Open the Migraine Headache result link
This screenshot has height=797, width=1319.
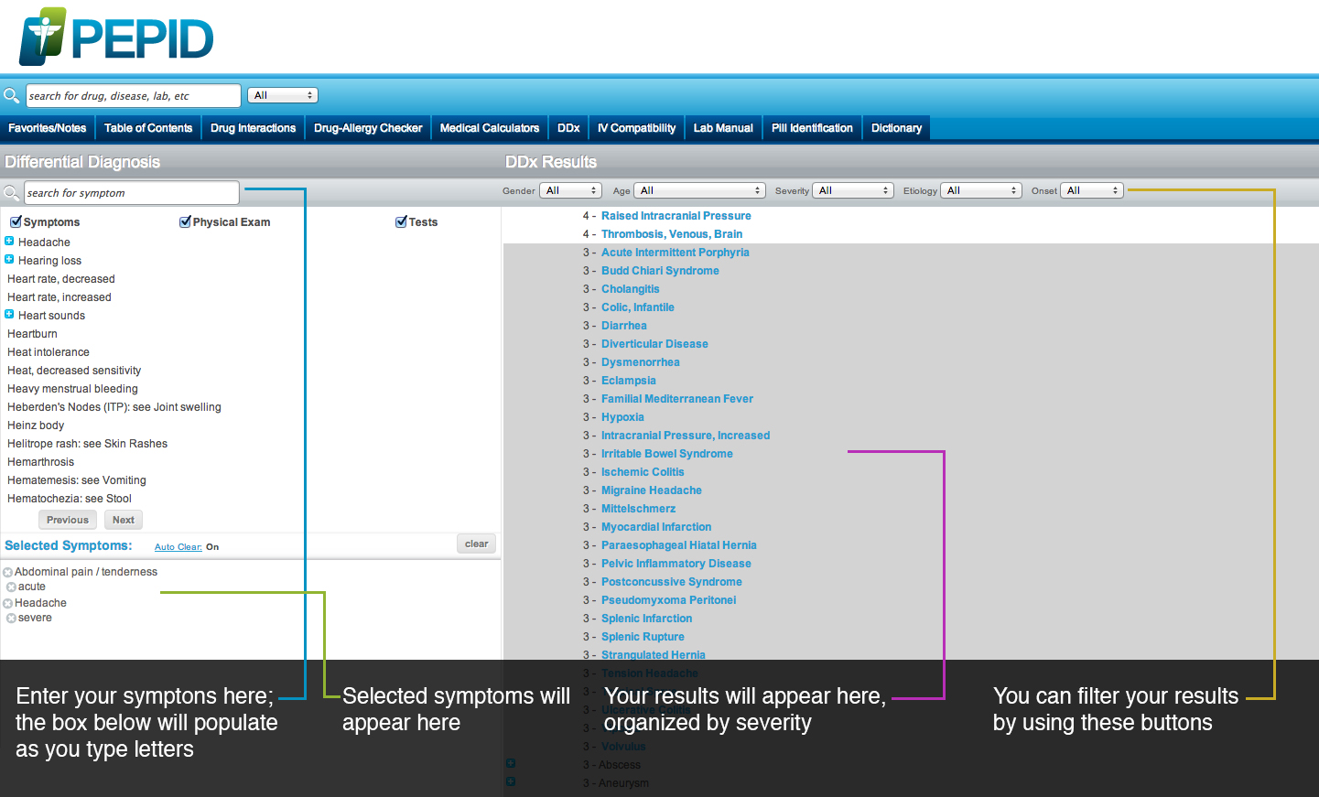(x=651, y=490)
